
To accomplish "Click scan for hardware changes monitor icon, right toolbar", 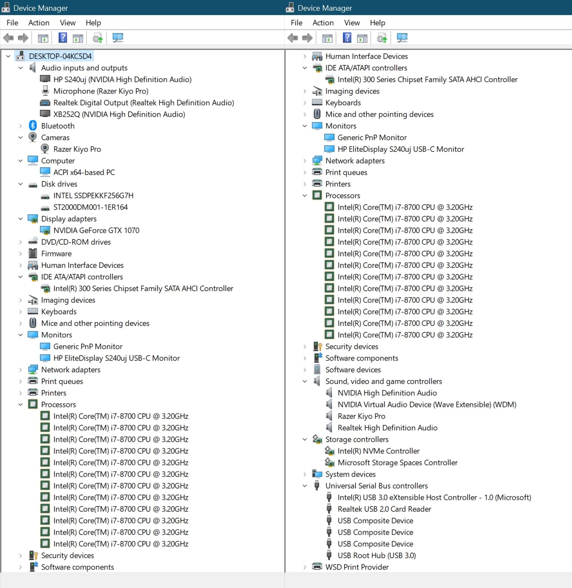I will [402, 38].
